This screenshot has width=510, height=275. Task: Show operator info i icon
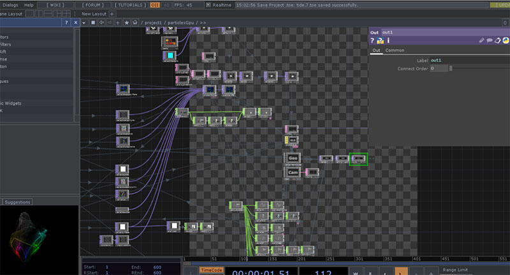[x=388, y=40]
